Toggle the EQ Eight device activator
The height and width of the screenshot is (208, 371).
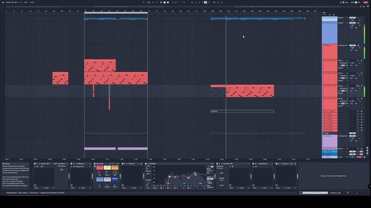[146, 164]
